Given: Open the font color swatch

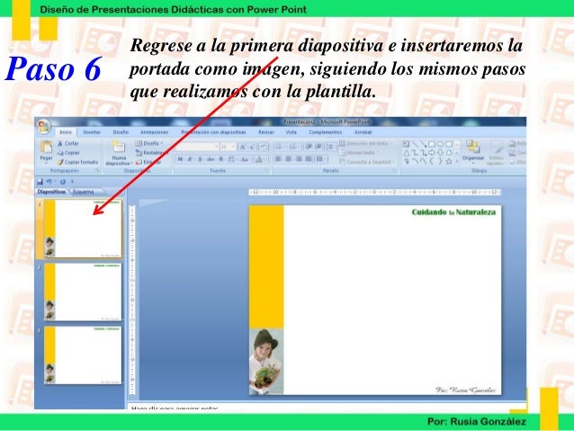Looking at the screenshot, I should pos(259,159).
